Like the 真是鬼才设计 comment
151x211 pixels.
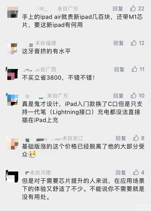pyautogui.click(x=138, y=96)
